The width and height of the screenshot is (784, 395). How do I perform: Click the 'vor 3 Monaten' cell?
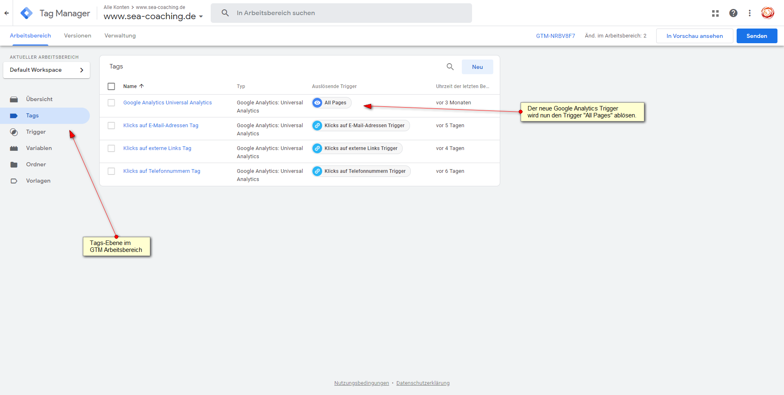coord(453,103)
